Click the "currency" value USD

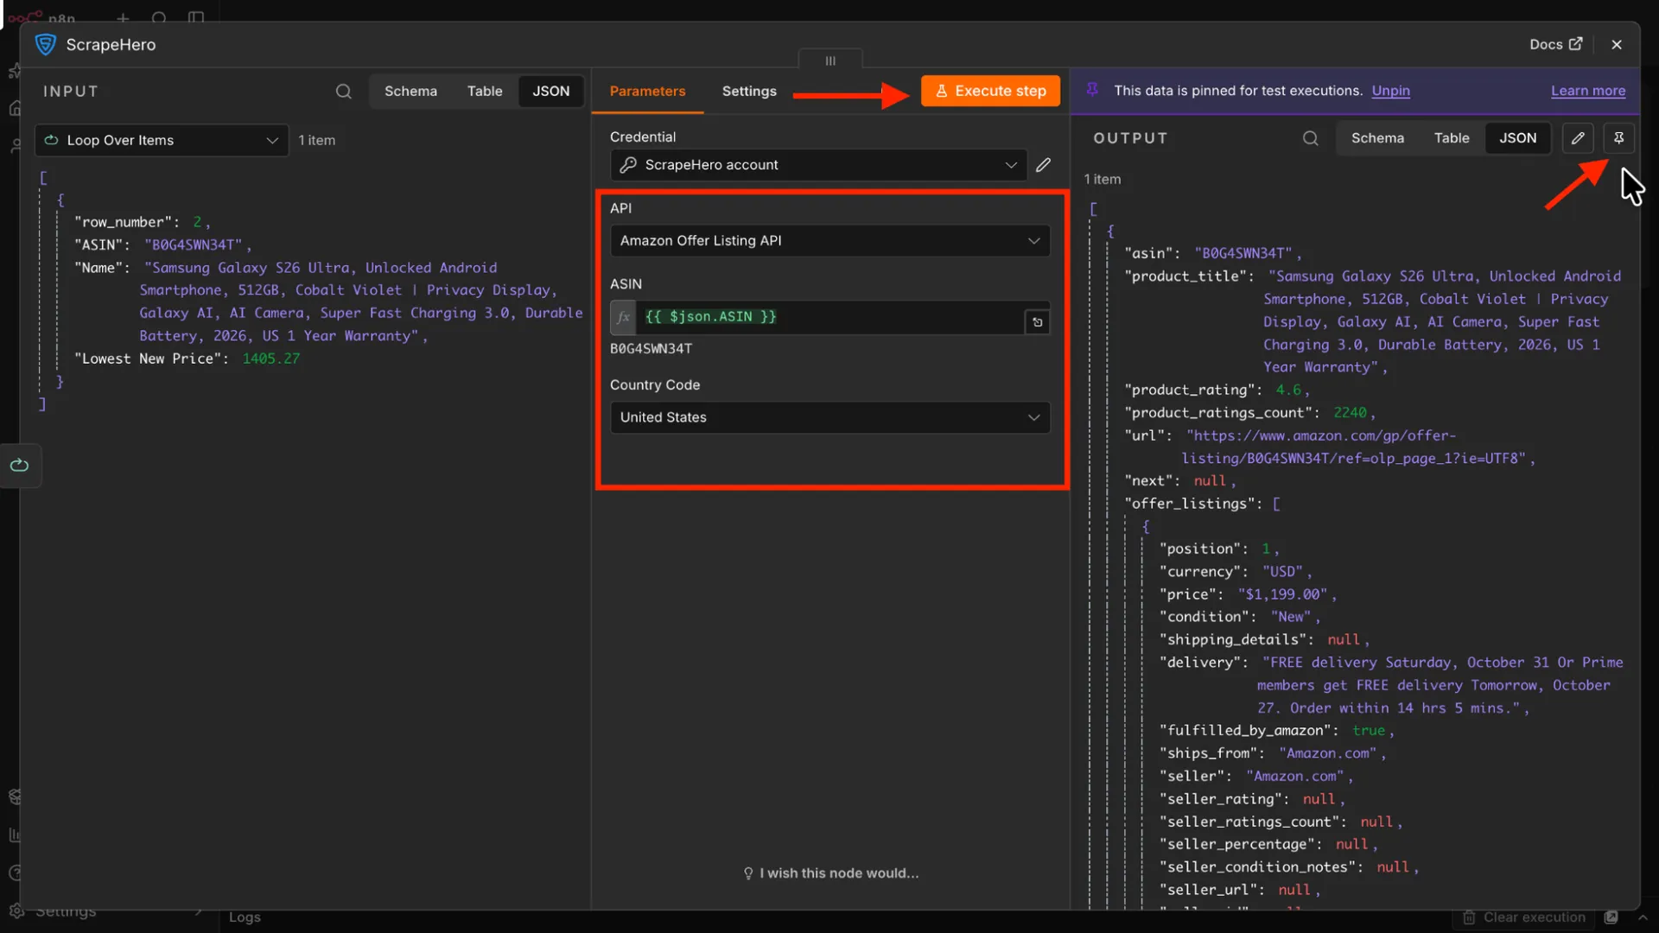click(1282, 572)
